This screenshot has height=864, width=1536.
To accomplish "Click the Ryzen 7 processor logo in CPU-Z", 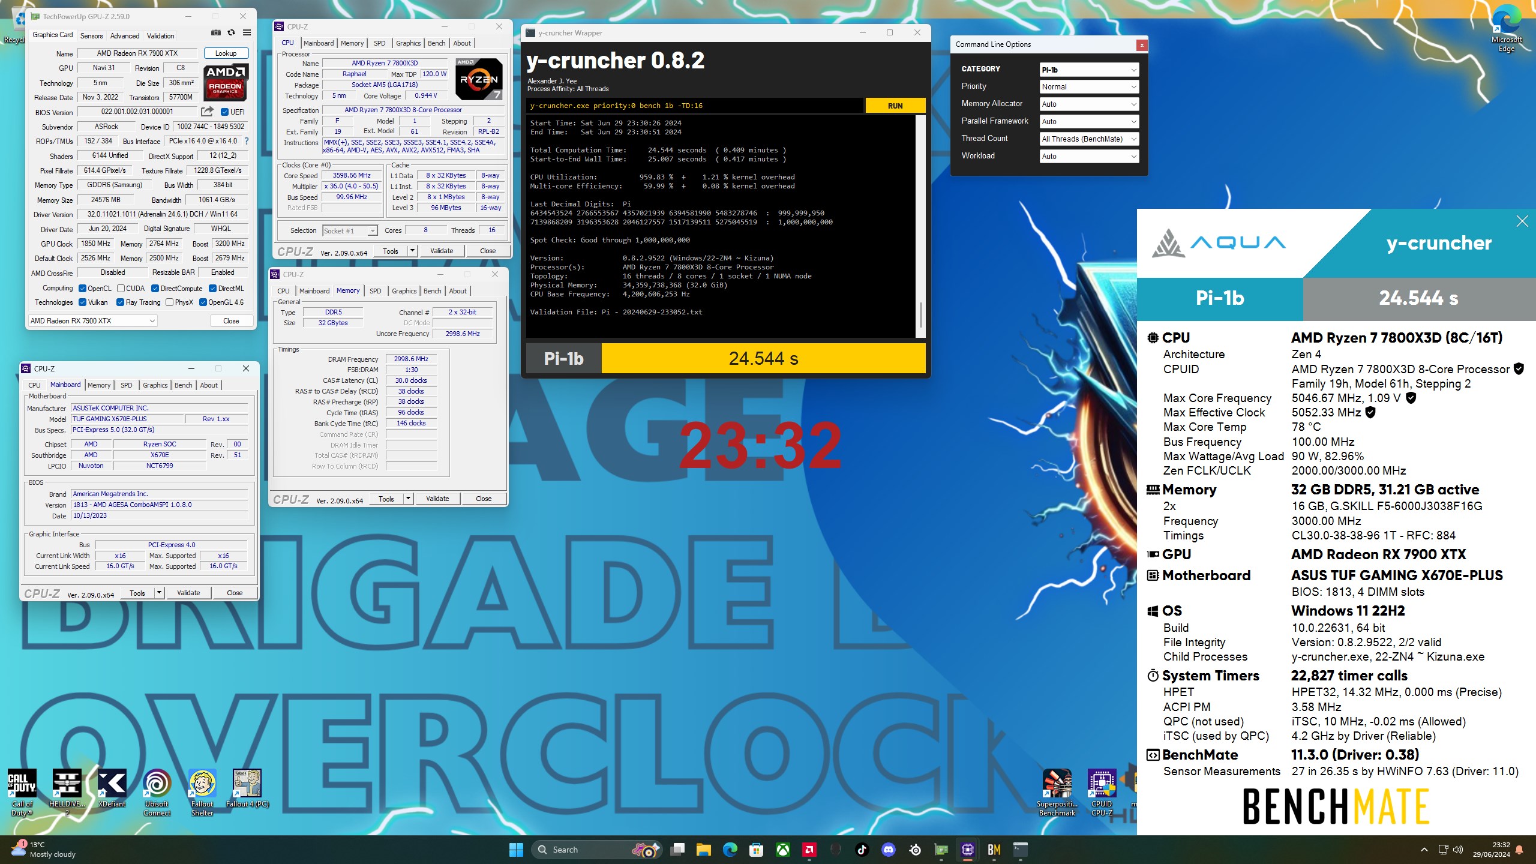I will 479,79.
